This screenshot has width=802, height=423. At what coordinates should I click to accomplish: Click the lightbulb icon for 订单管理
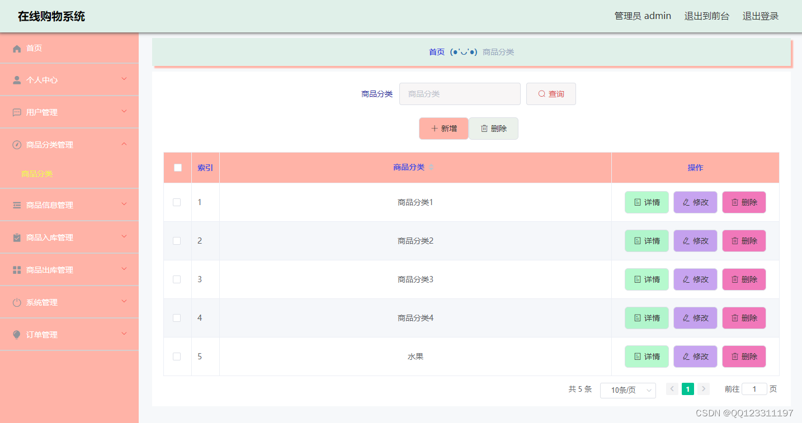[x=17, y=335]
